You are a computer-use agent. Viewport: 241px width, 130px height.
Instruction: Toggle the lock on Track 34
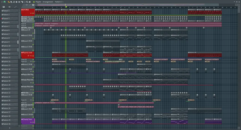click(x=33, y=103)
